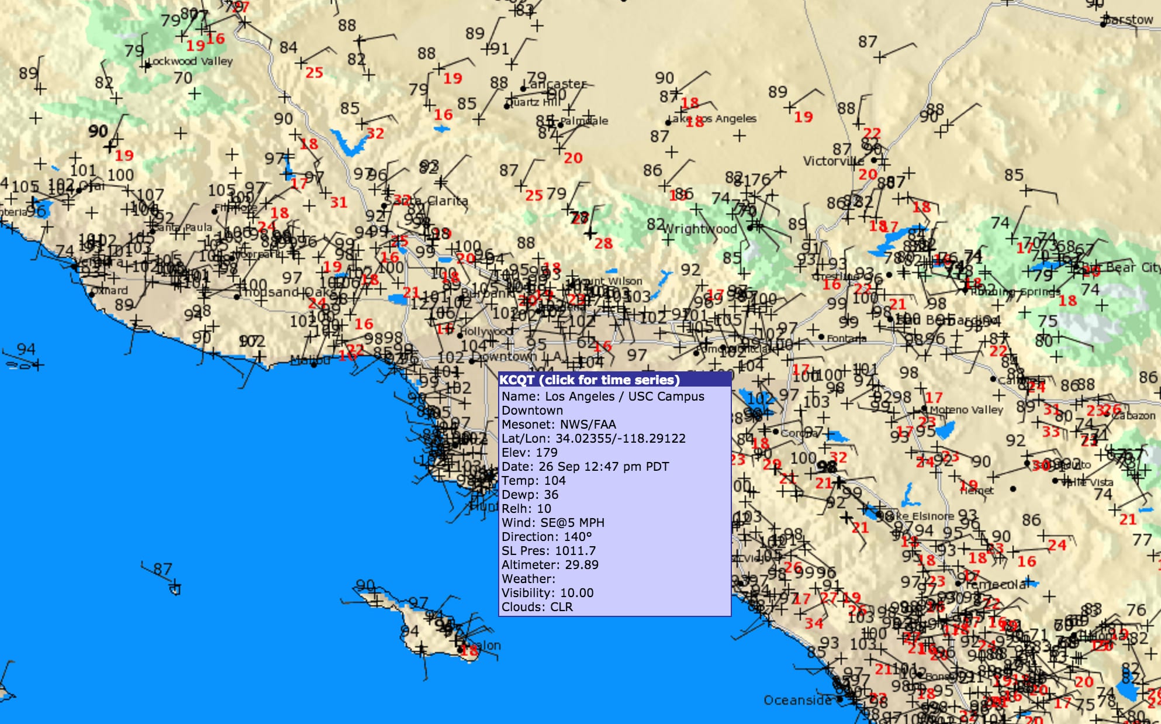This screenshot has height=724, width=1161.
Task: Select the 'Altimeter: 29.89' popup row
Action: tap(550, 565)
